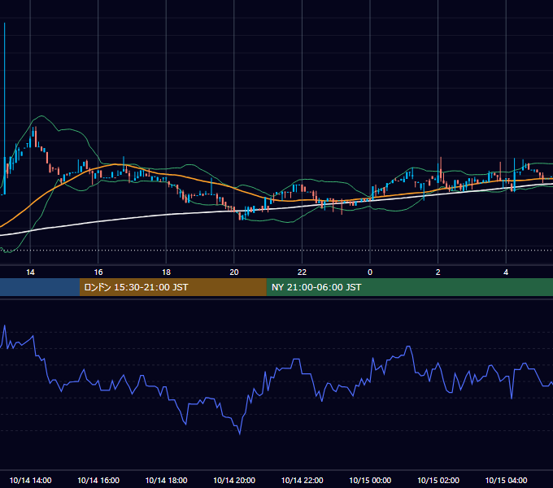Click the oscillator's lowest trough near 20:00
Screen dimensions: 553x488
(240, 433)
